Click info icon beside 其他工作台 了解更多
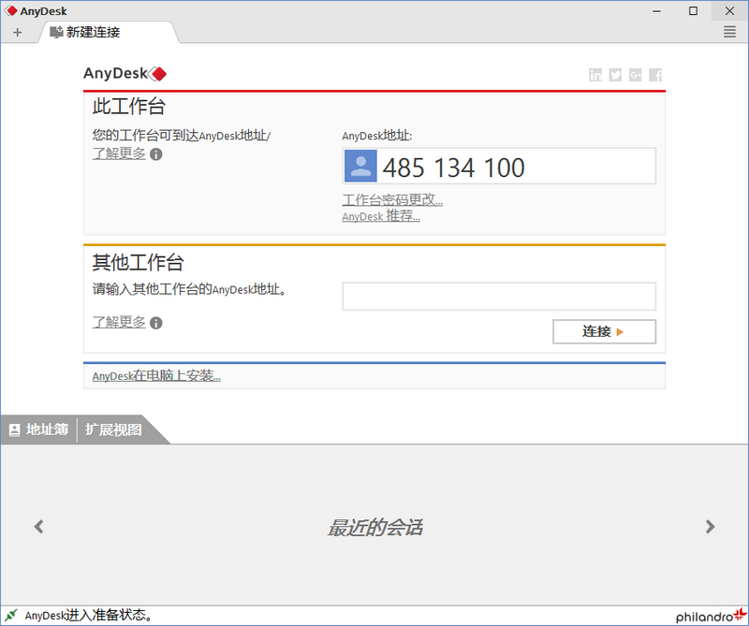The width and height of the screenshot is (749, 626). click(156, 323)
